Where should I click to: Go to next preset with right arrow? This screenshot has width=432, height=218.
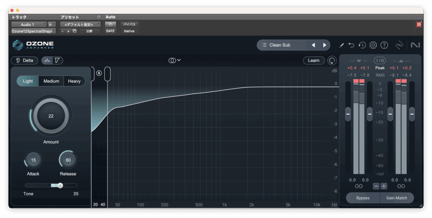coord(324,45)
